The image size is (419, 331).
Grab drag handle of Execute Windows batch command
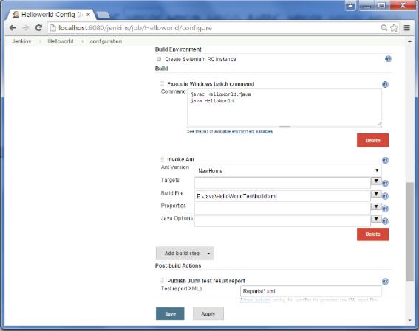click(162, 84)
